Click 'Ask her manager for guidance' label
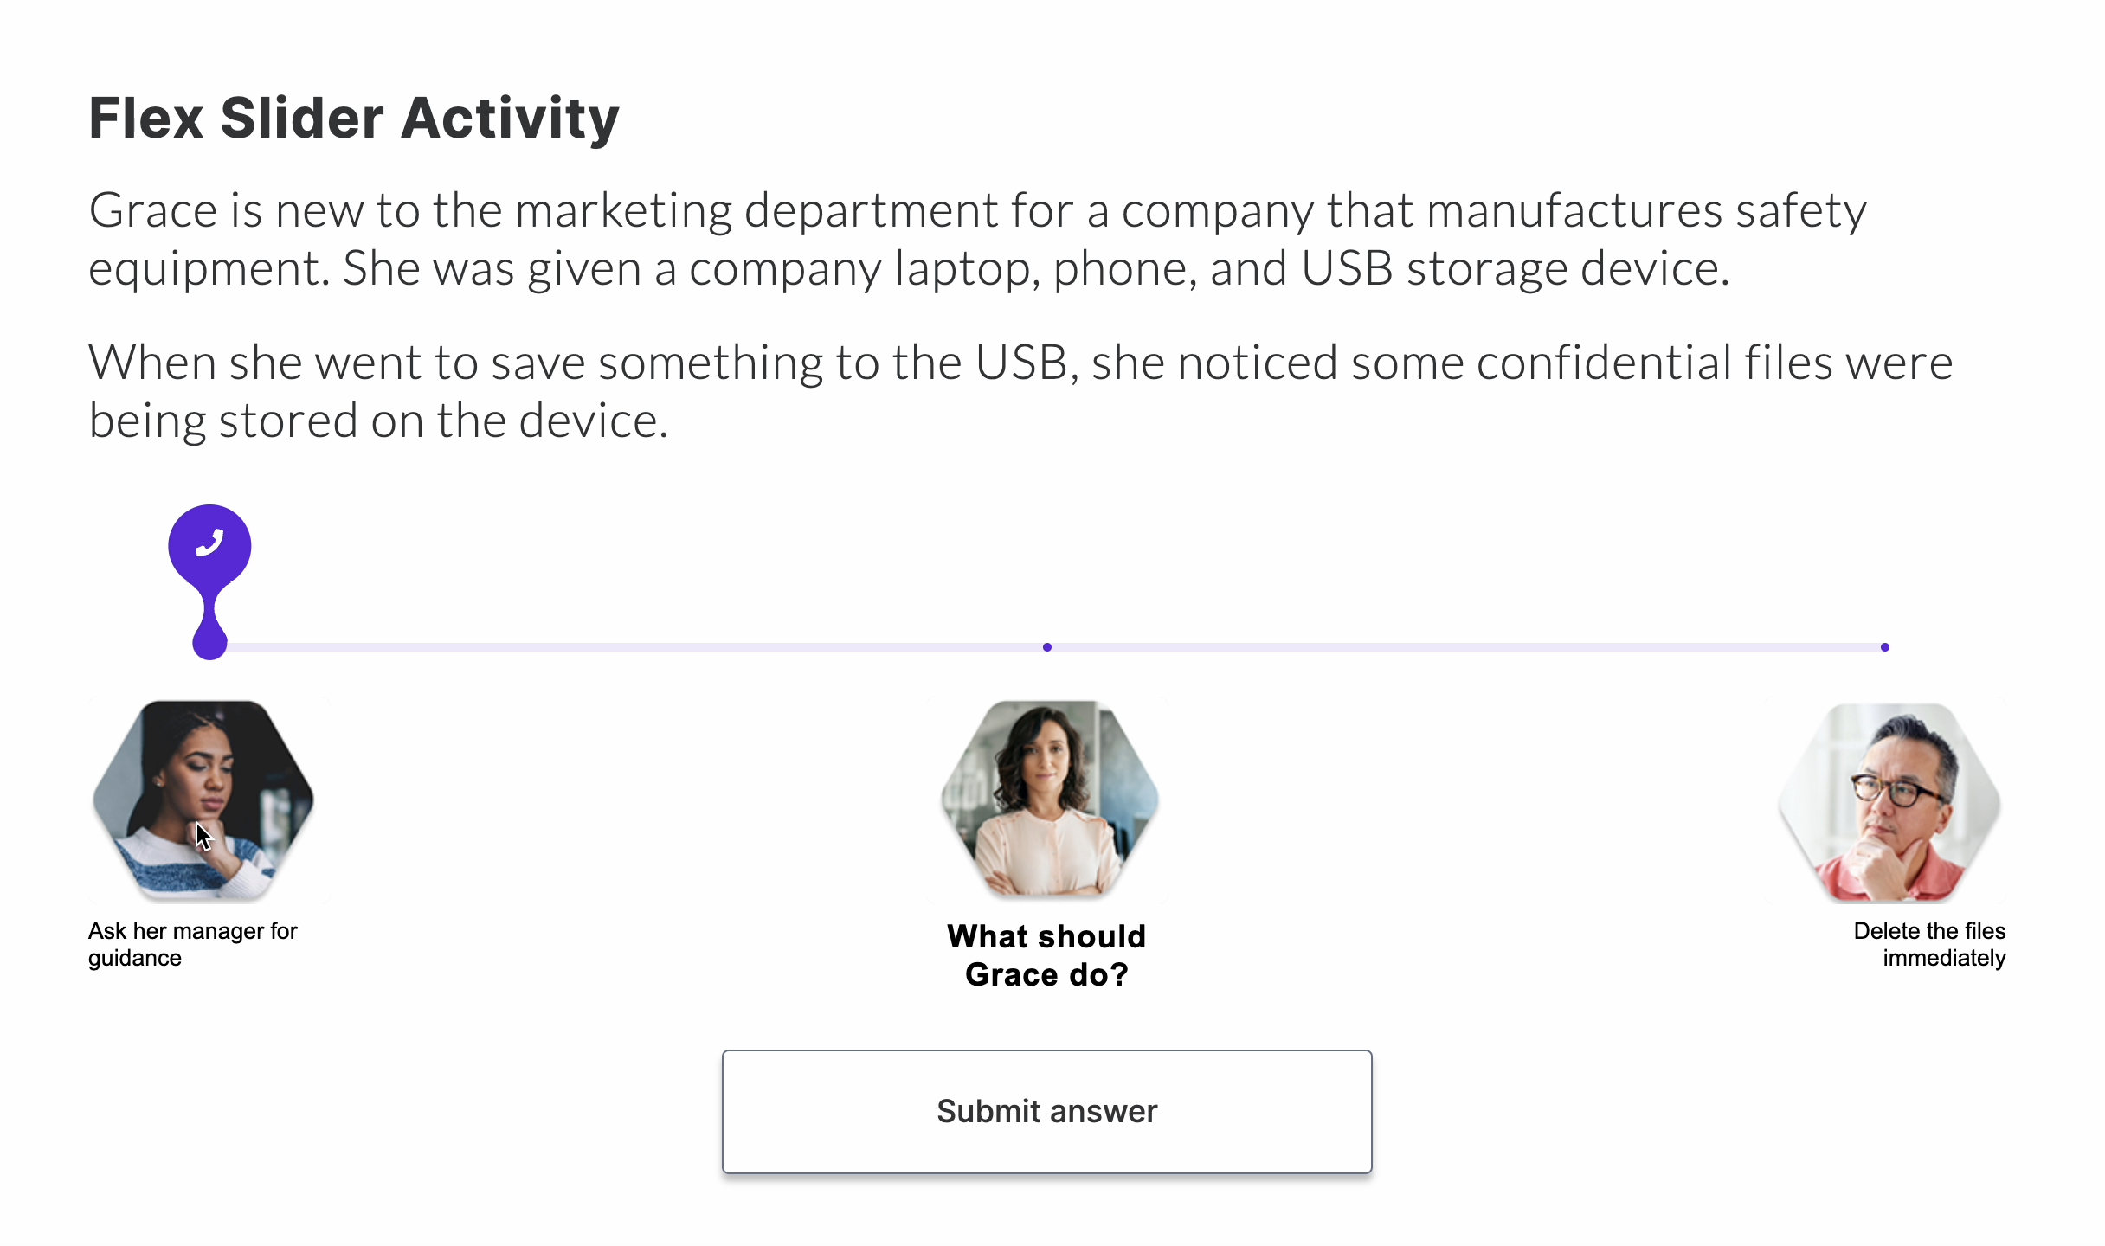The width and height of the screenshot is (2105, 1246). pos(192,944)
